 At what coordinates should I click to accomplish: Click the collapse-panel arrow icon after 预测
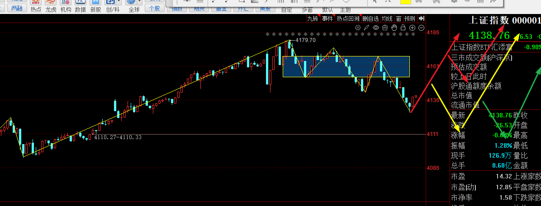pyautogui.click(x=421, y=19)
